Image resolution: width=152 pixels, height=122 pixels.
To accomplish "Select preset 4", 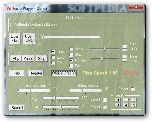I will tap(126, 105).
